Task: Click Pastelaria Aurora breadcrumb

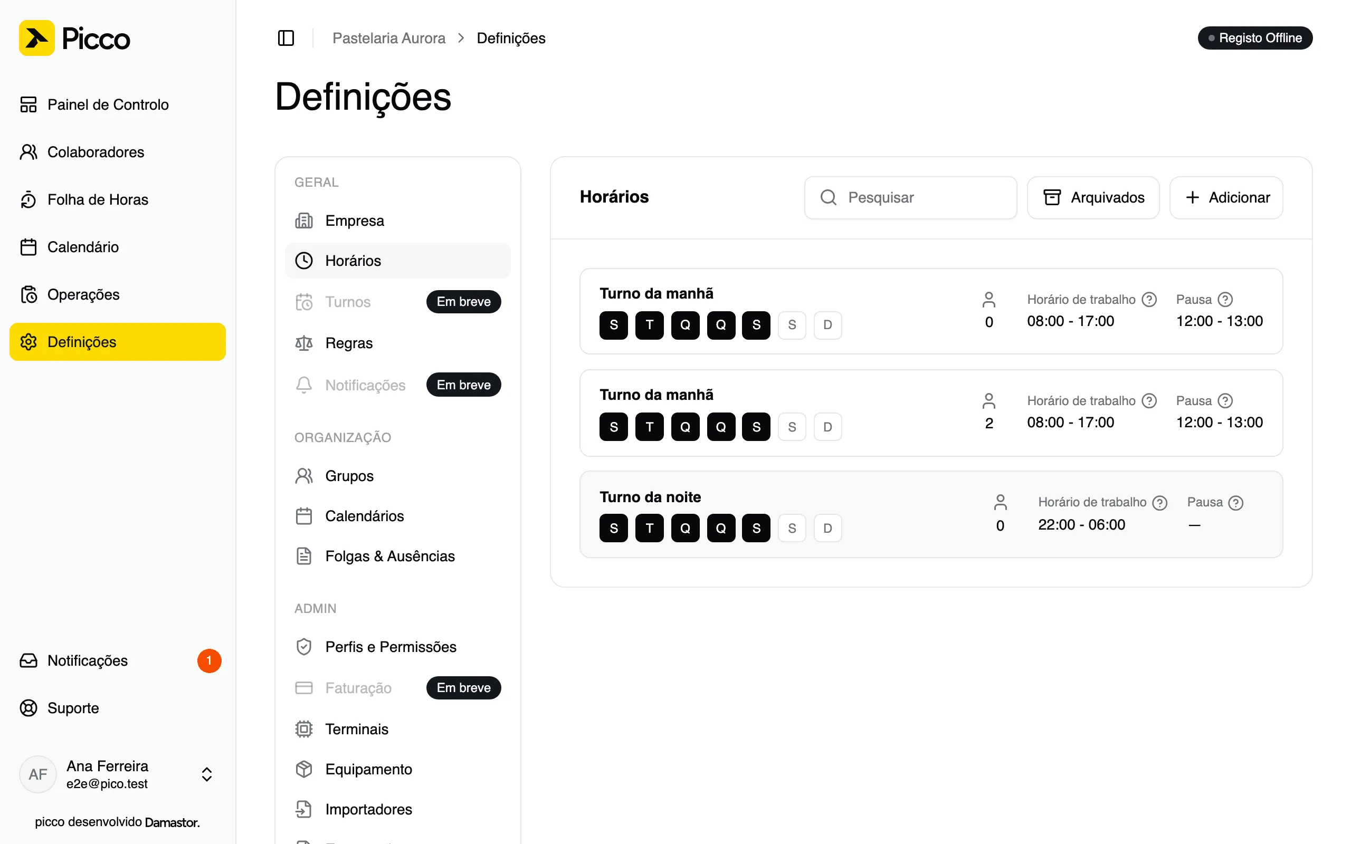Action: click(389, 38)
